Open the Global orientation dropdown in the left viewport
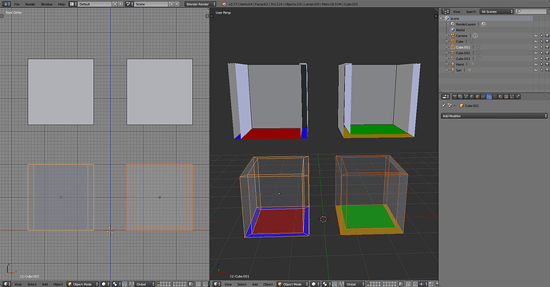The width and height of the screenshot is (550, 287). (x=145, y=284)
